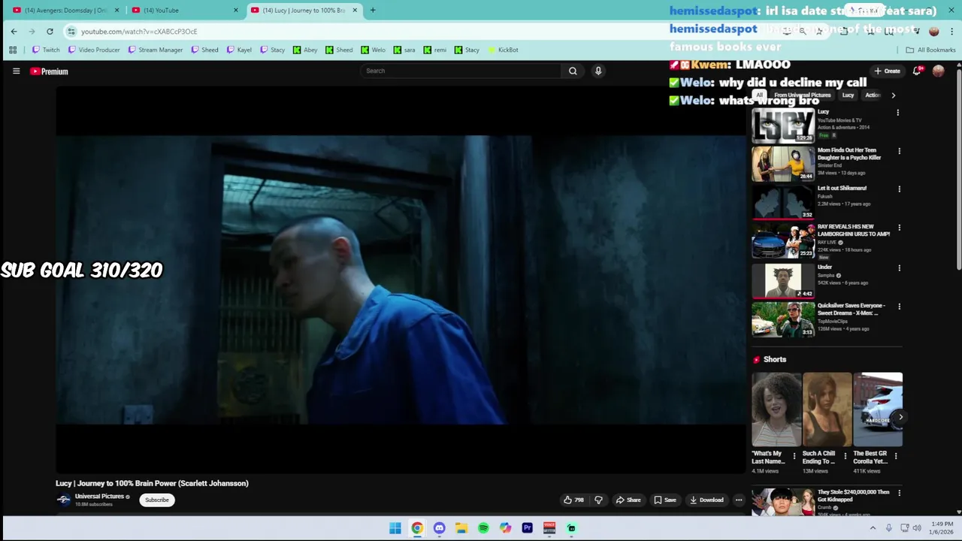This screenshot has height=541, width=962.
Task: Reload the page with refresh icon
Action: tap(50, 32)
